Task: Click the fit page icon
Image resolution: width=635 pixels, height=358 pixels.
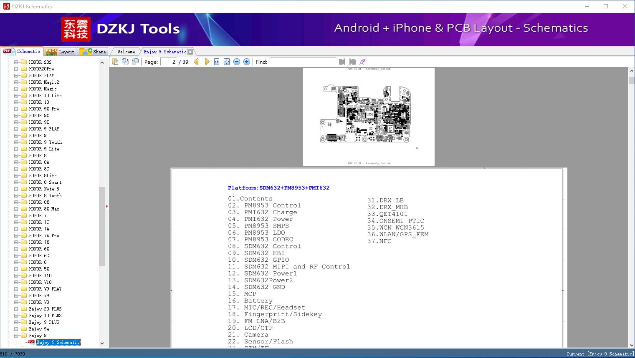Action: pyautogui.click(x=227, y=62)
